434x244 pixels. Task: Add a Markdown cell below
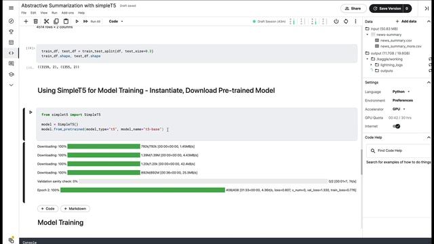75,209
